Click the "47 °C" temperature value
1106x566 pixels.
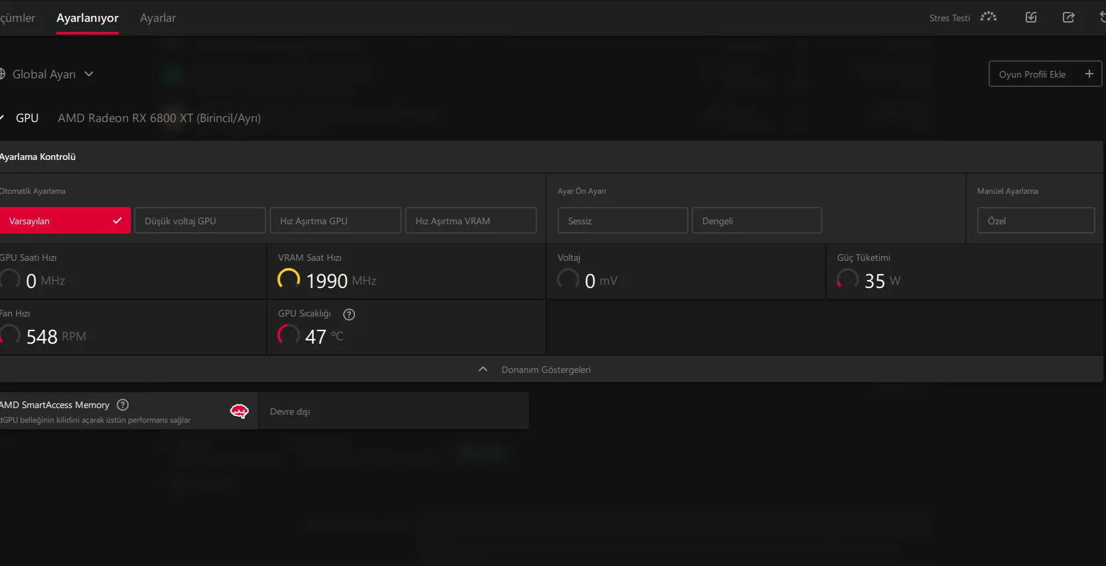(x=324, y=337)
